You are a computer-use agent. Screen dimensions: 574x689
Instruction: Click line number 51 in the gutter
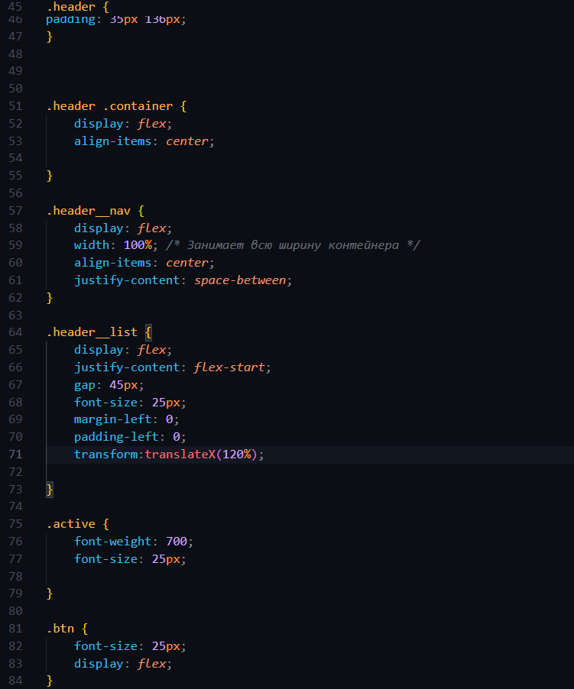click(15, 106)
